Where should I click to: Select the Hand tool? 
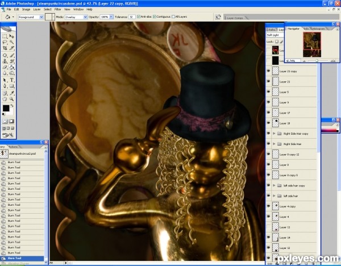[5, 99]
